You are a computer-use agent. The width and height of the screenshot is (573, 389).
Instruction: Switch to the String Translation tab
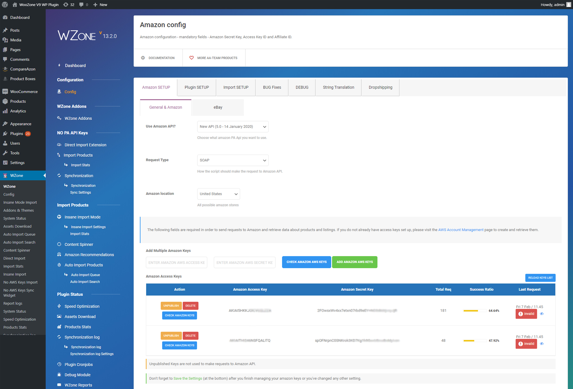click(338, 87)
